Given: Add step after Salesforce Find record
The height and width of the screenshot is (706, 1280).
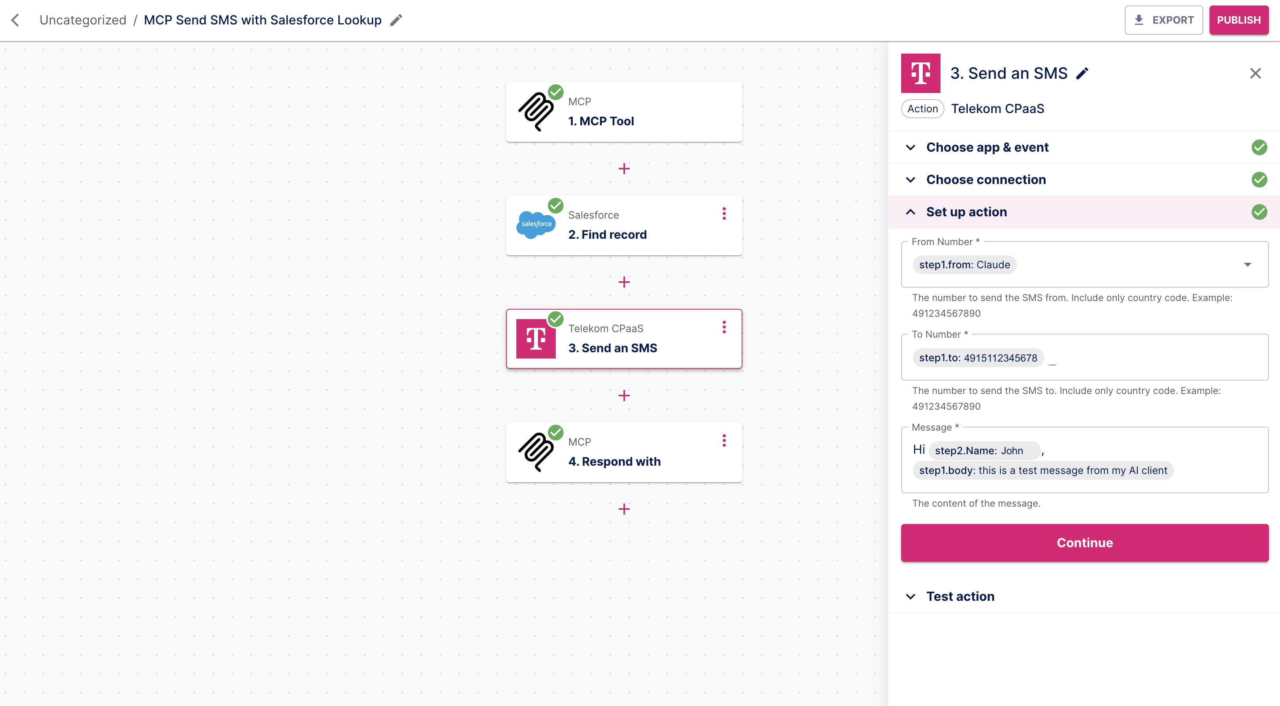Looking at the screenshot, I should click(624, 282).
